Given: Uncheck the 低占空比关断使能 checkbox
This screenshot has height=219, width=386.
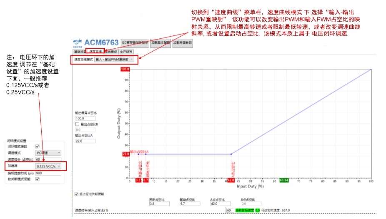Looking at the screenshot, I should (76, 194).
